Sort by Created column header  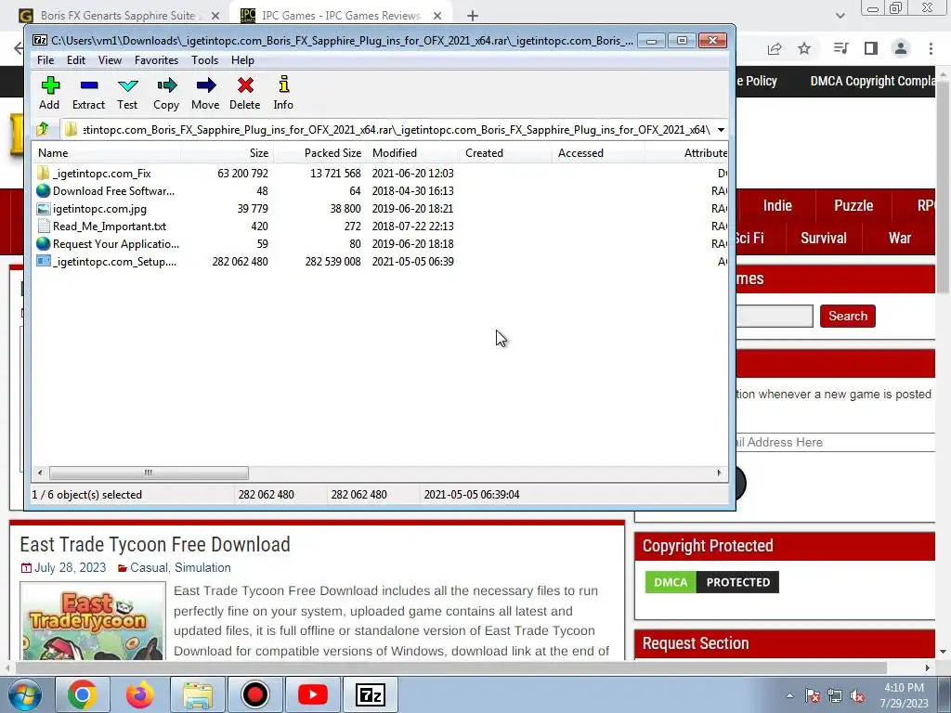click(506, 153)
